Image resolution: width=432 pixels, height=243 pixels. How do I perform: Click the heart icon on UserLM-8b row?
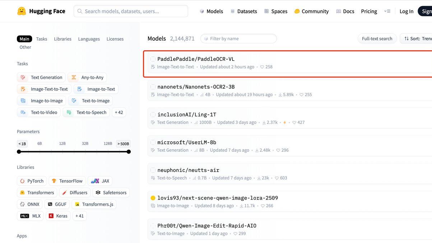[x=278, y=150]
